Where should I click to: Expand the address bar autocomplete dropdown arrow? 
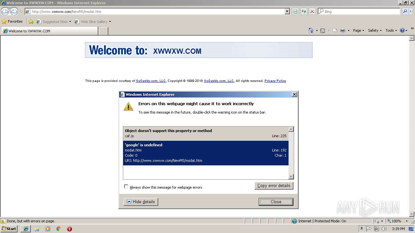[287, 11]
